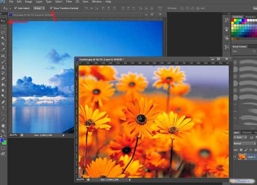Viewport: 257px width, 185px height.
Task: Click the Layer 0 thumbnail
Action: [242, 156]
